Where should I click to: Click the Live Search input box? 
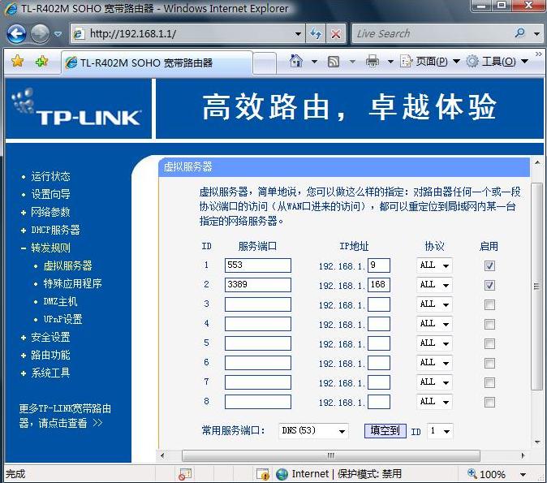coord(433,33)
